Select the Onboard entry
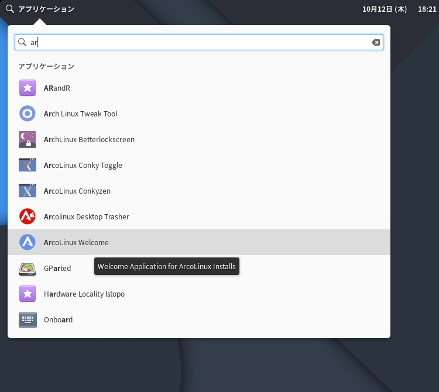Screen dimensions: 439x392 pyautogui.click(x=199, y=319)
